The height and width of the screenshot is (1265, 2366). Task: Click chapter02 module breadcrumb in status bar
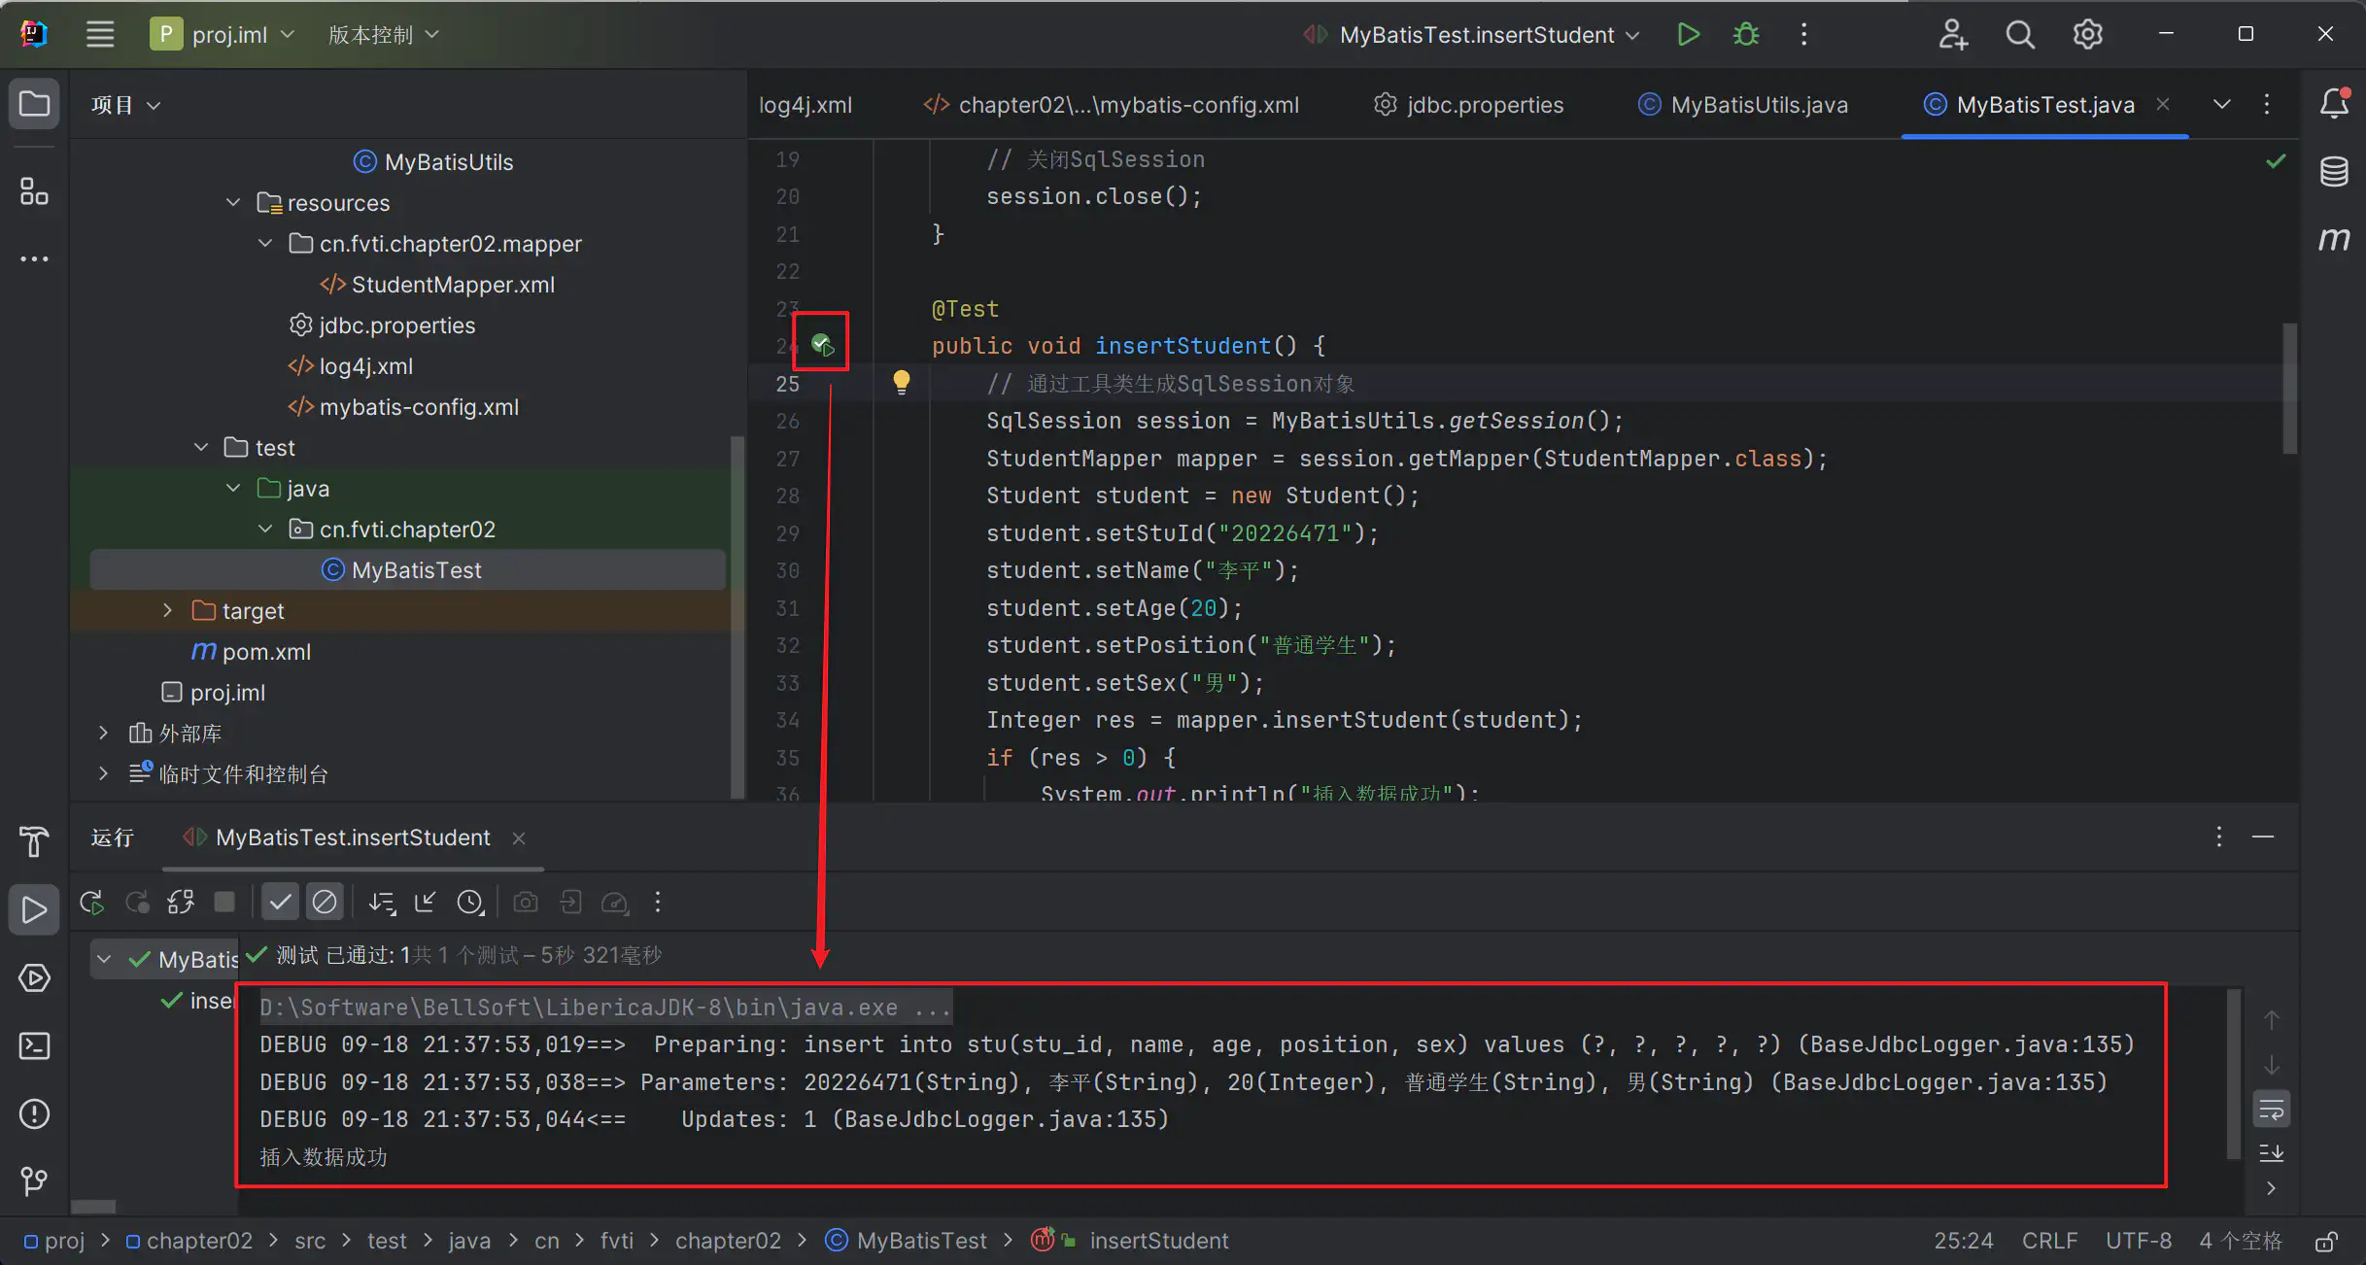click(x=189, y=1242)
